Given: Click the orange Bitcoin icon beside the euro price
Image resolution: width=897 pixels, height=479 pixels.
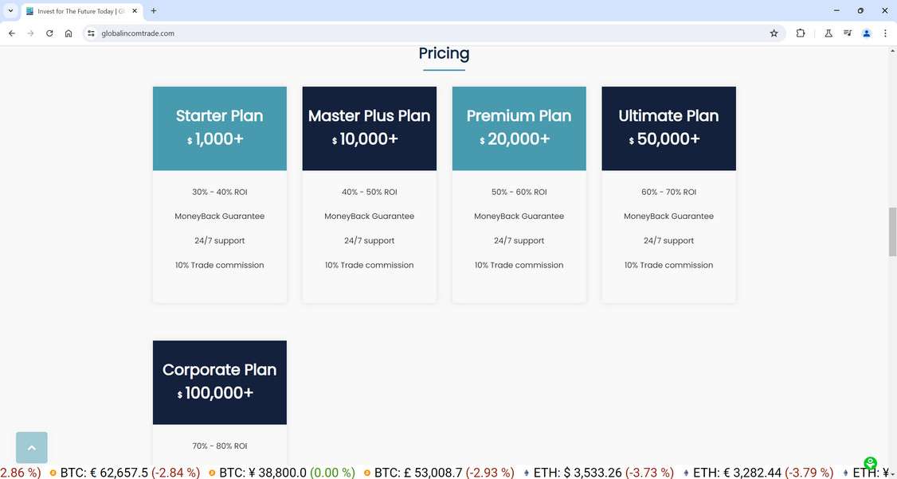Looking at the screenshot, I should 52,473.
